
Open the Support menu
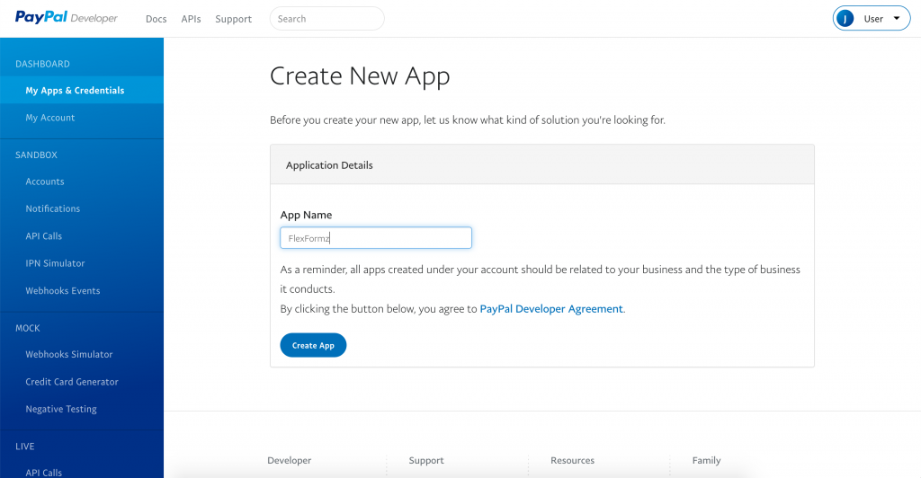(233, 19)
